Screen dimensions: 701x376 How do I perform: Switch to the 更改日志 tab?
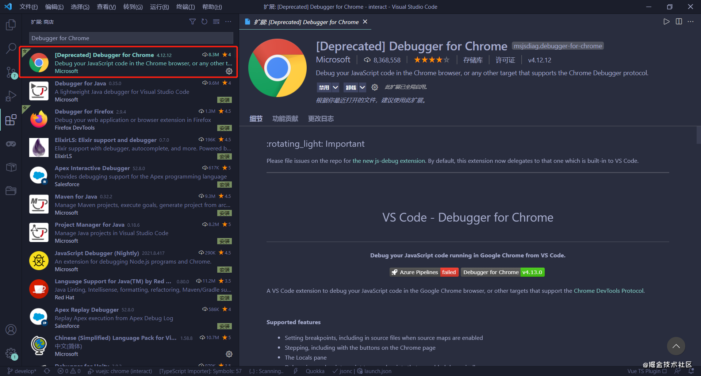click(321, 119)
